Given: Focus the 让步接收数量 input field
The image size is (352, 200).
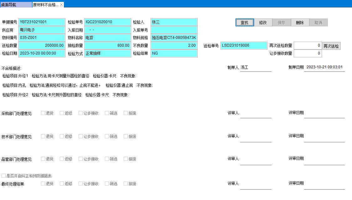Looking at the screenshot, I should point(308,53).
